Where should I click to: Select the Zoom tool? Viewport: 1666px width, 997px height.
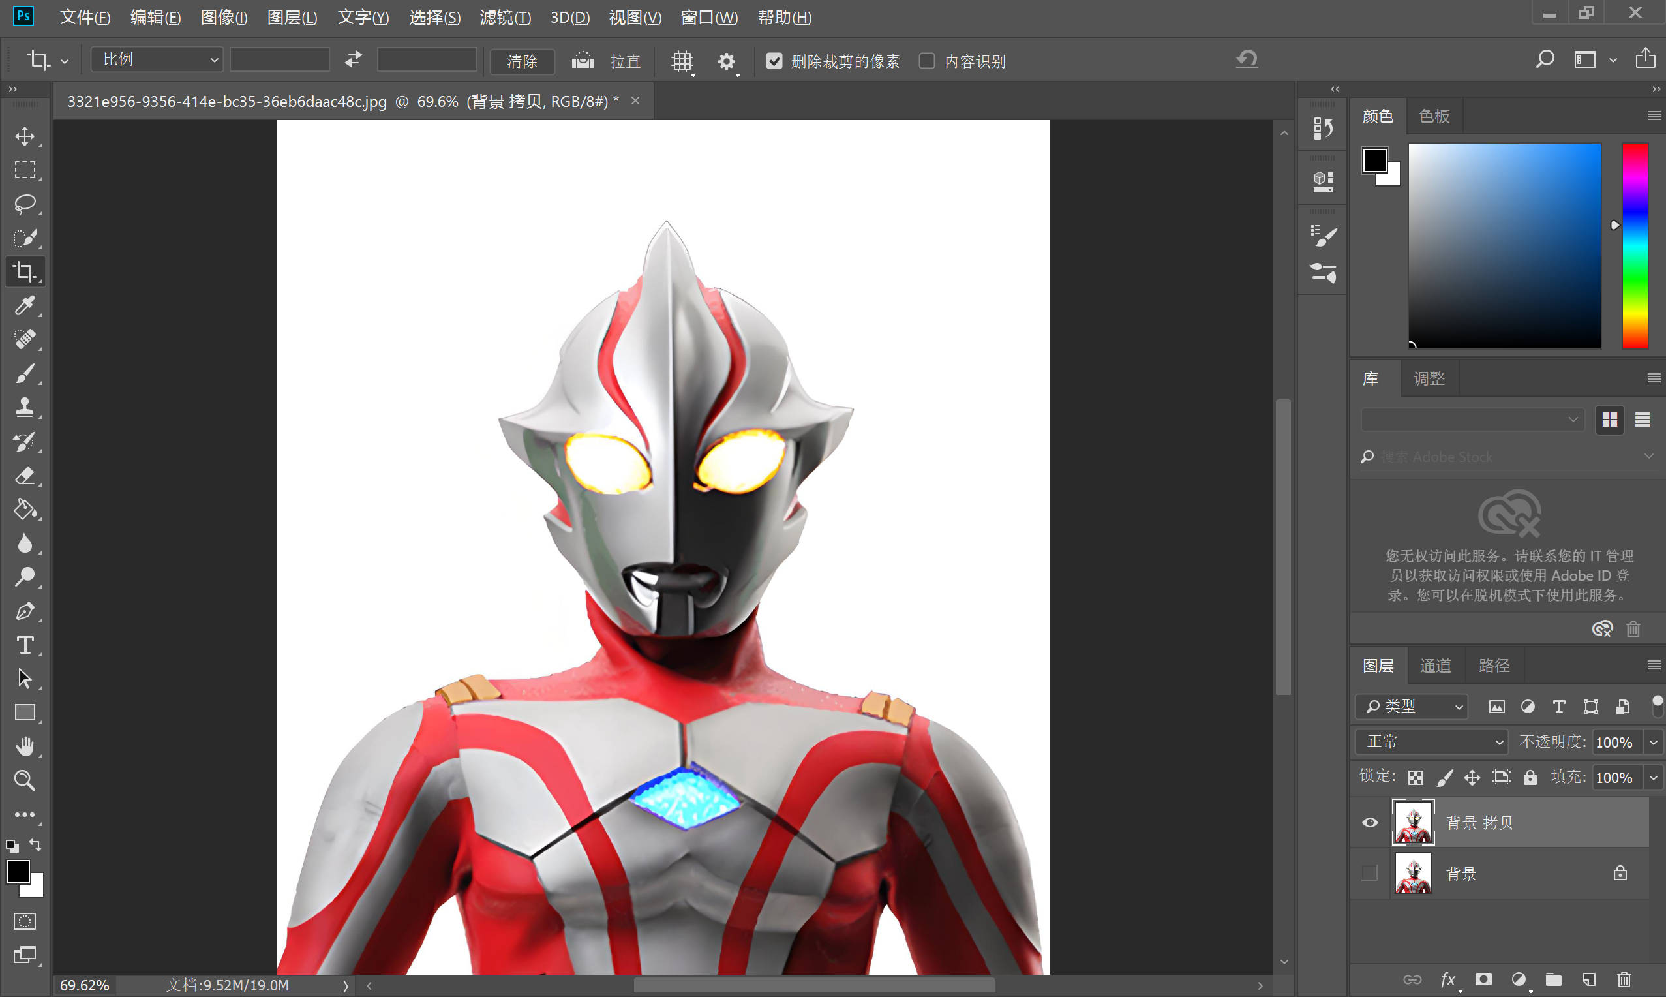tap(25, 780)
